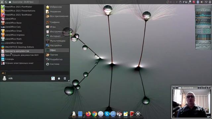
Task: Click the terminal icon in top panel
Action: pos(6,2)
